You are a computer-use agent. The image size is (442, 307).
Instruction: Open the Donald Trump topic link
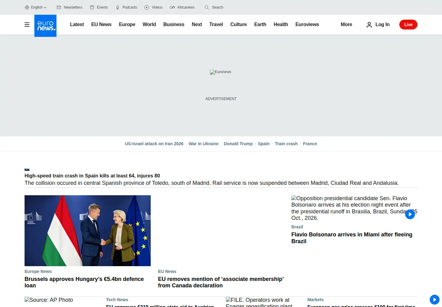click(x=238, y=144)
